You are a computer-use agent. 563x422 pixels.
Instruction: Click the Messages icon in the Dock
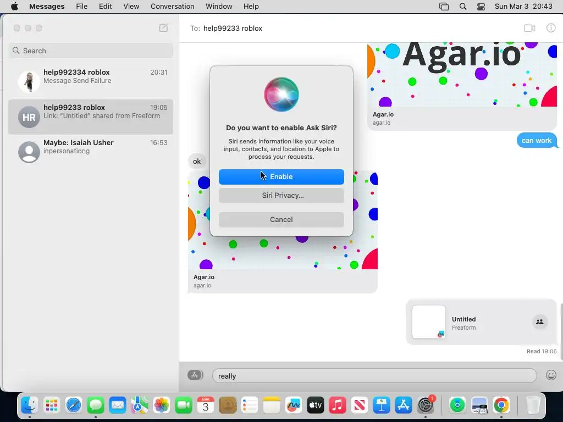coord(96,406)
